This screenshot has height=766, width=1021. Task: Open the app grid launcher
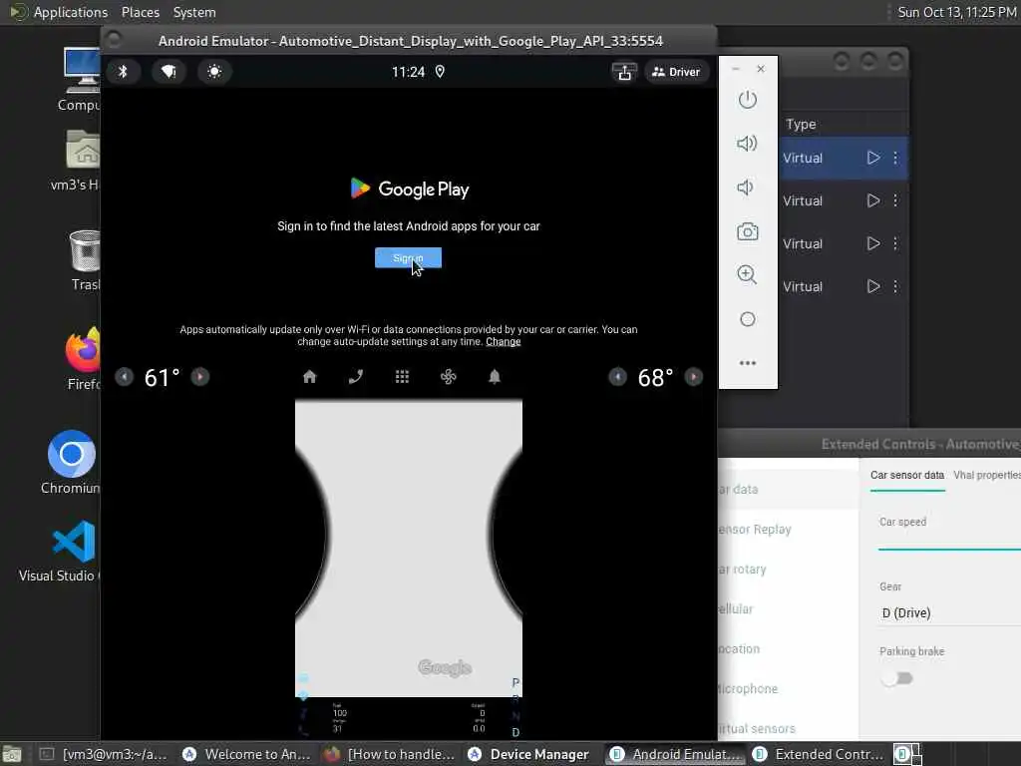tap(403, 376)
